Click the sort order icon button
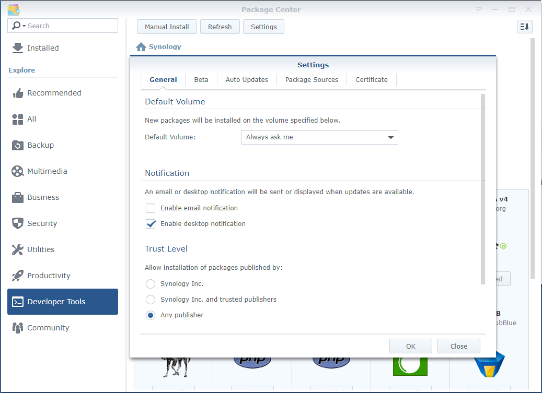542x393 pixels. (x=524, y=27)
